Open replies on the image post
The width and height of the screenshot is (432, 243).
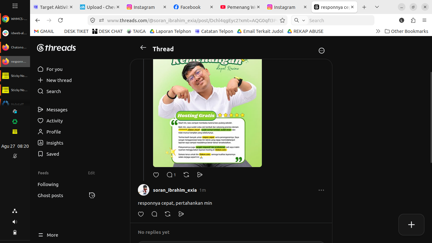(x=171, y=175)
